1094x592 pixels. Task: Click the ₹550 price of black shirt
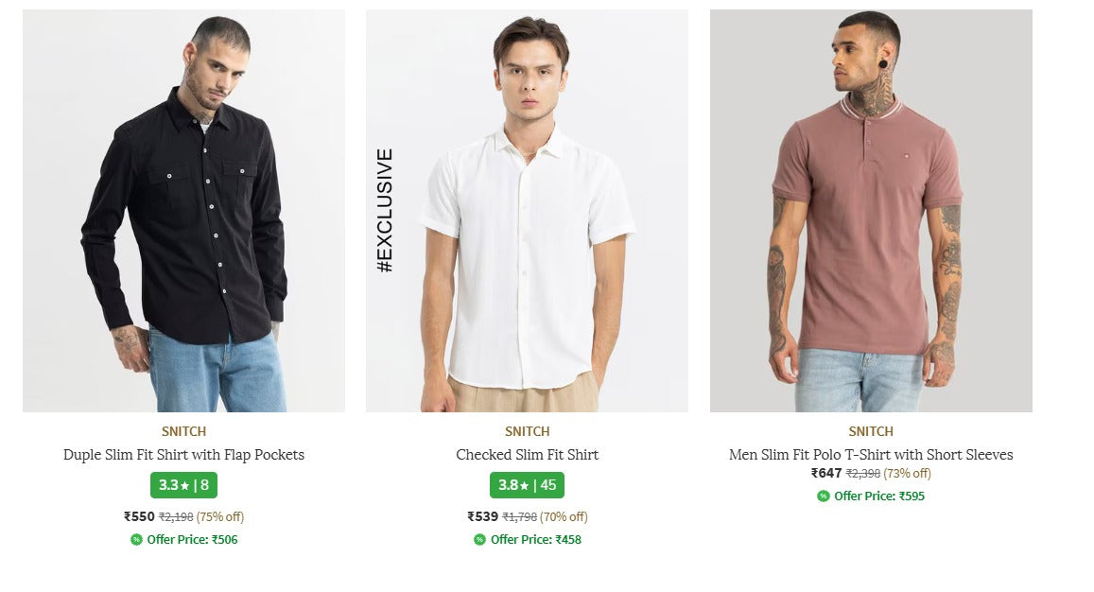139,516
